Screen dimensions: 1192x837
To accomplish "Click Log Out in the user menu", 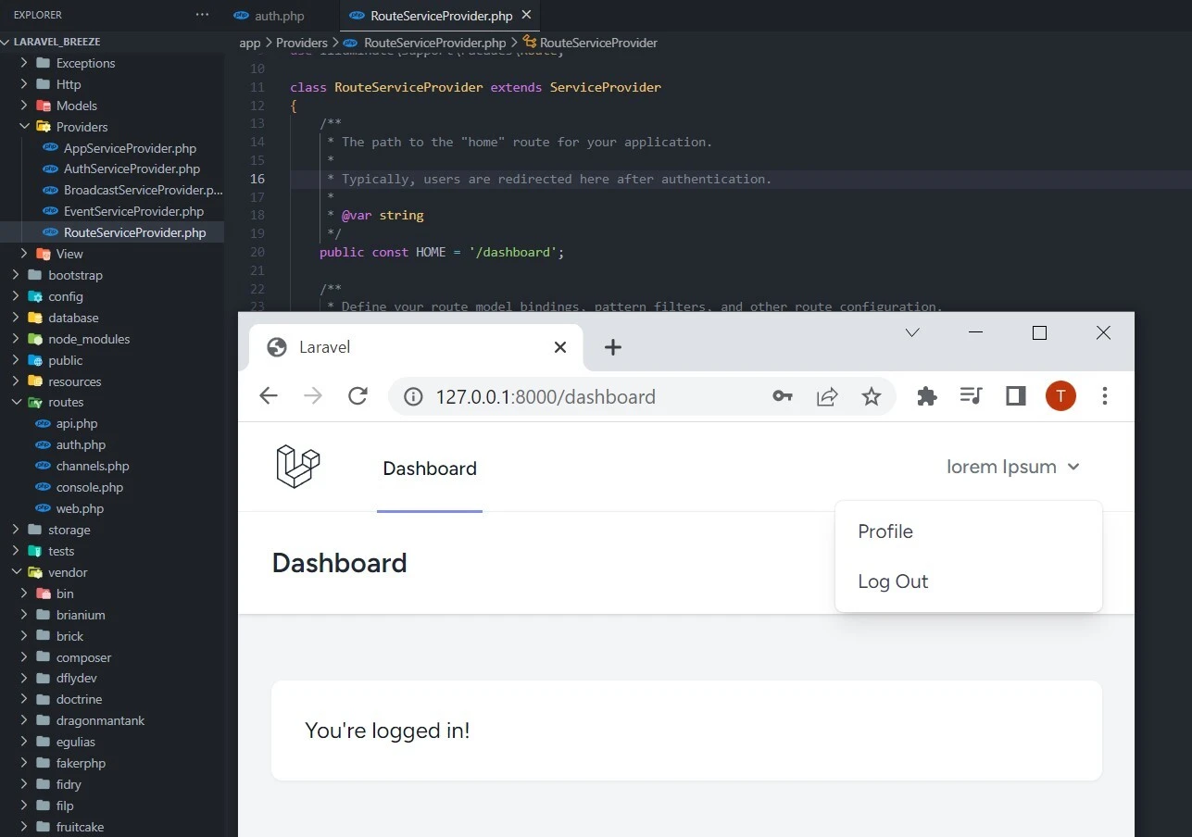I will coord(893,581).
